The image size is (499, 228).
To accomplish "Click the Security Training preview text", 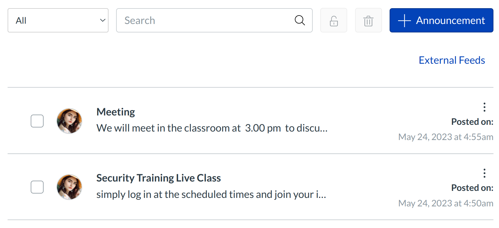I will point(211,194).
